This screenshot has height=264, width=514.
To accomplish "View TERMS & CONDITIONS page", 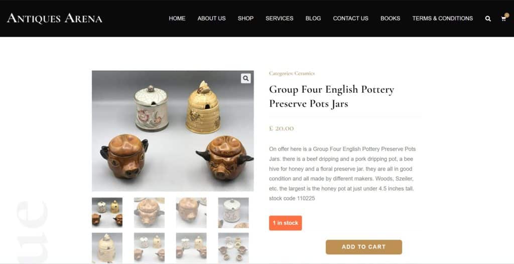I will 443,19.
